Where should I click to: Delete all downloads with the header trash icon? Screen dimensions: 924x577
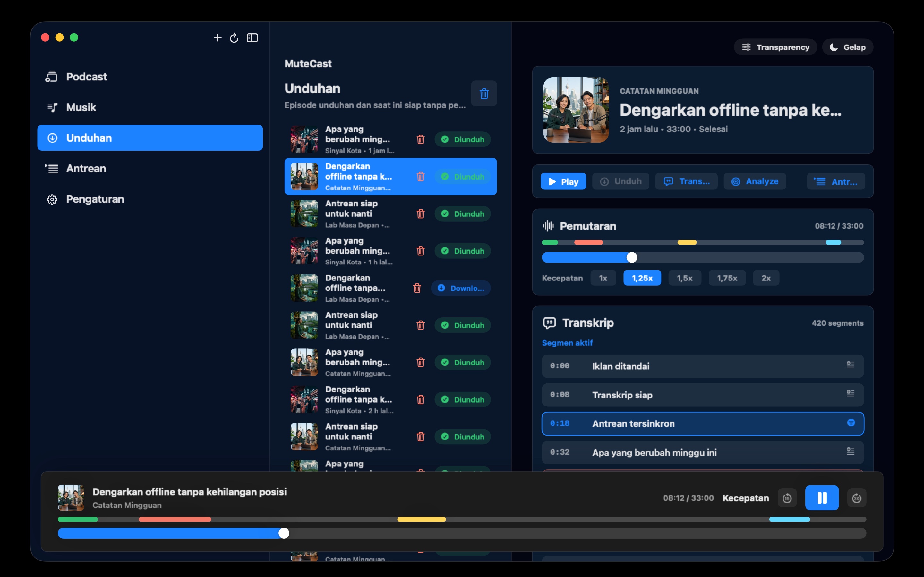[484, 94]
